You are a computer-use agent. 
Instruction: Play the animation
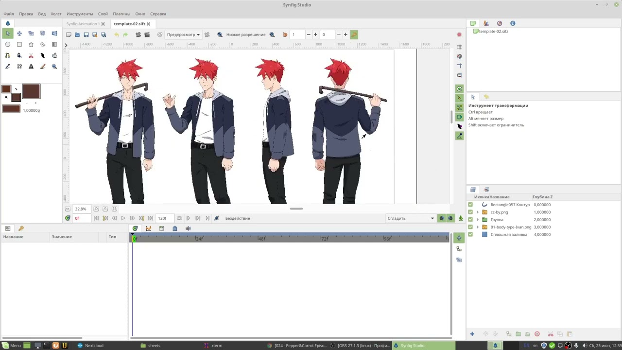coord(123,218)
